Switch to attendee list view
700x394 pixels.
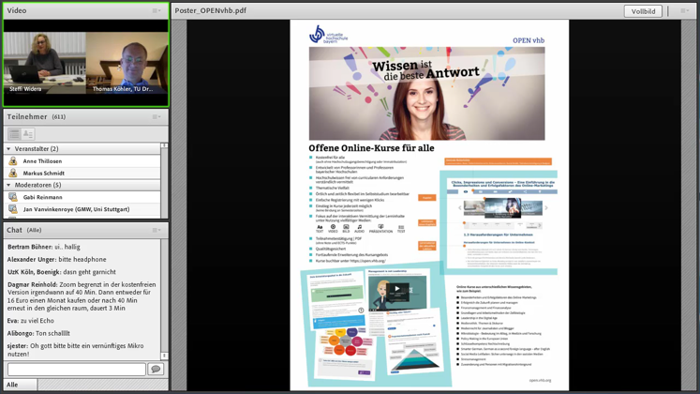pyautogui.click(x=14, y=134)
